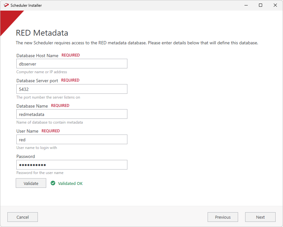The height and width of the screenshot is (227, 283).
Task: Click 'The port number the server listens on' hint
Action: (48, 97)
